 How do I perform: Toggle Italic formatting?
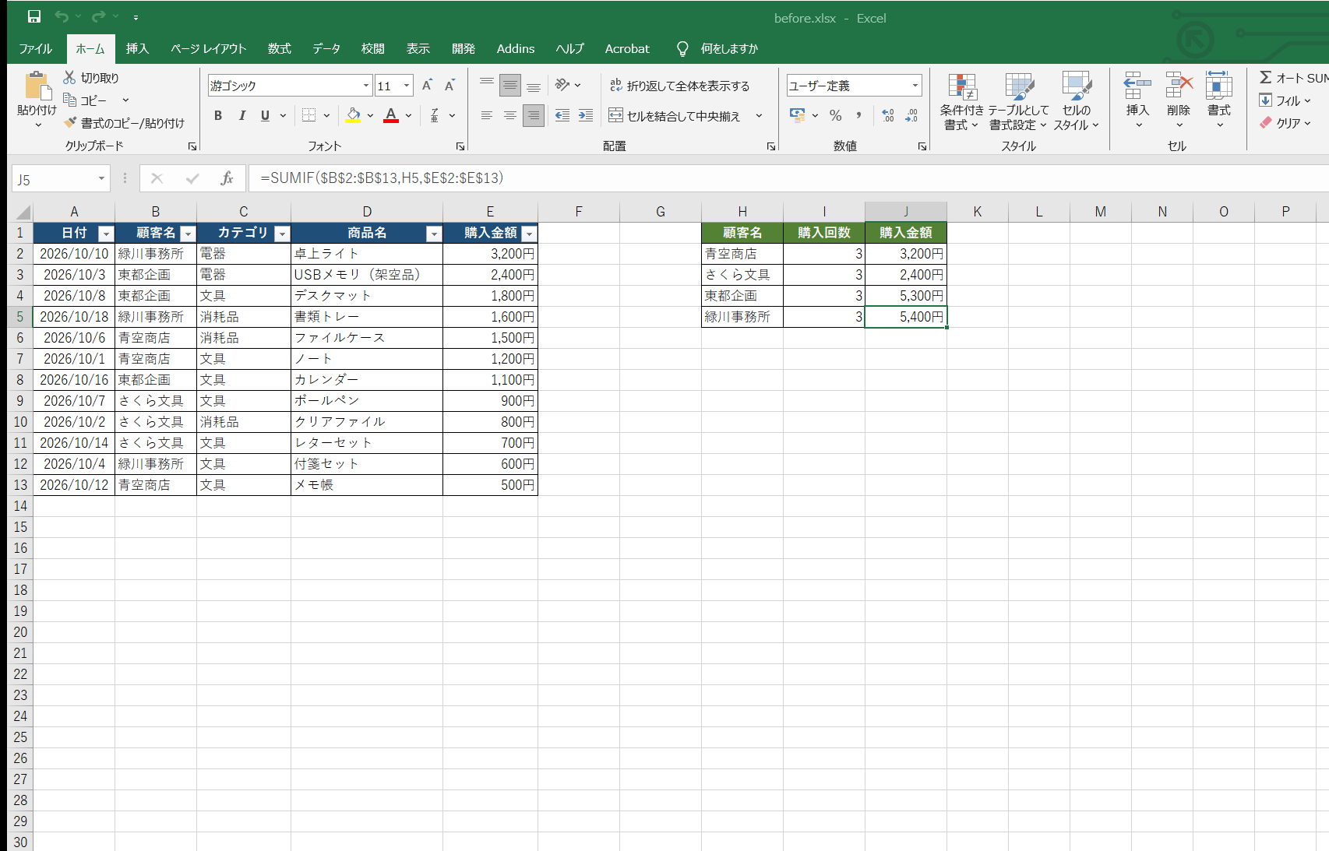241,115
